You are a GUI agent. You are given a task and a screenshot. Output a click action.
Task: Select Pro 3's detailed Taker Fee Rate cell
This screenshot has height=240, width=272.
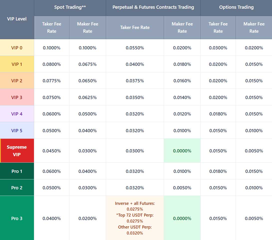[x=135, y=218]
